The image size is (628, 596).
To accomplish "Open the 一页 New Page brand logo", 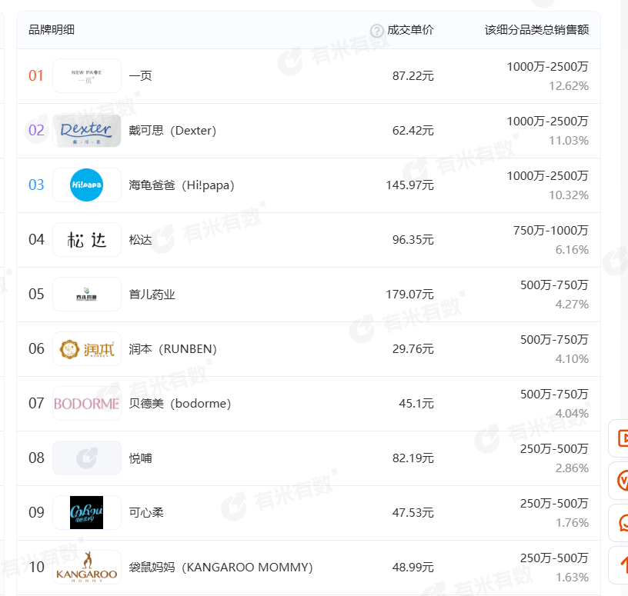I will click(x=87, y=75).
